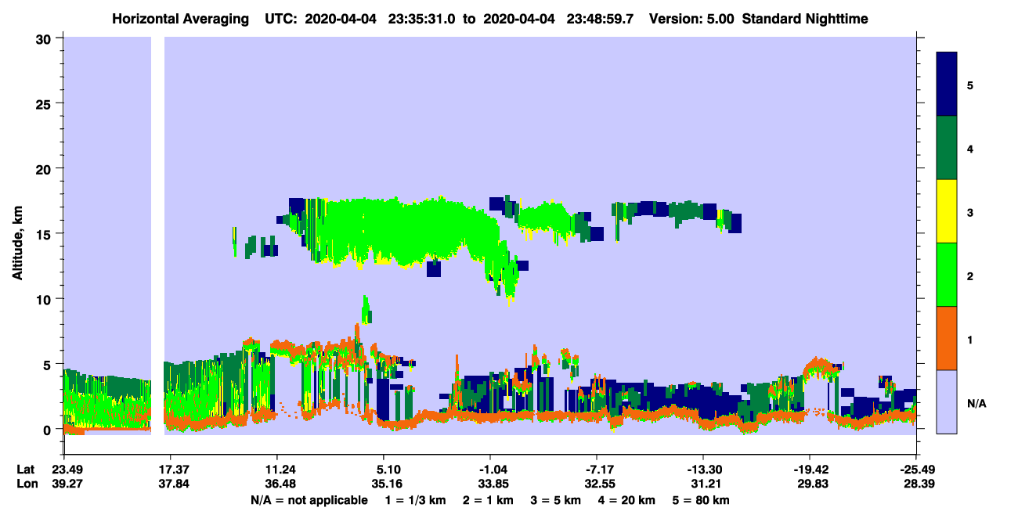Click the white missing-data gap column
This screenshot has width=1018, height=522.
pos(157,235)
